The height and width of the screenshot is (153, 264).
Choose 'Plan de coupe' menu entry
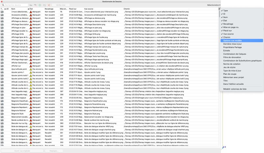coord(242,74)
